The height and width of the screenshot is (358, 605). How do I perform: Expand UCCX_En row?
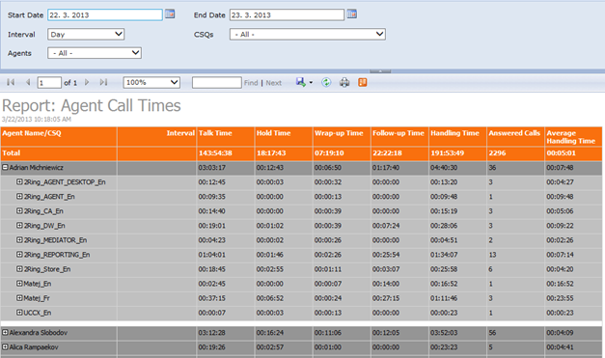tap(19, 313)
